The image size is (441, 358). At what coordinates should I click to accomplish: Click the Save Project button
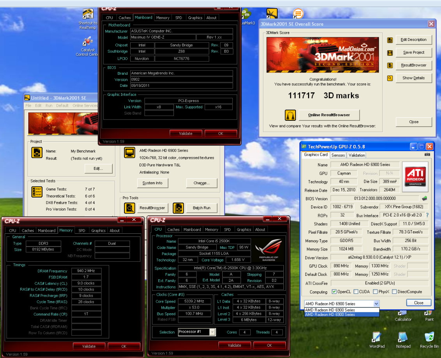point(413,52)
